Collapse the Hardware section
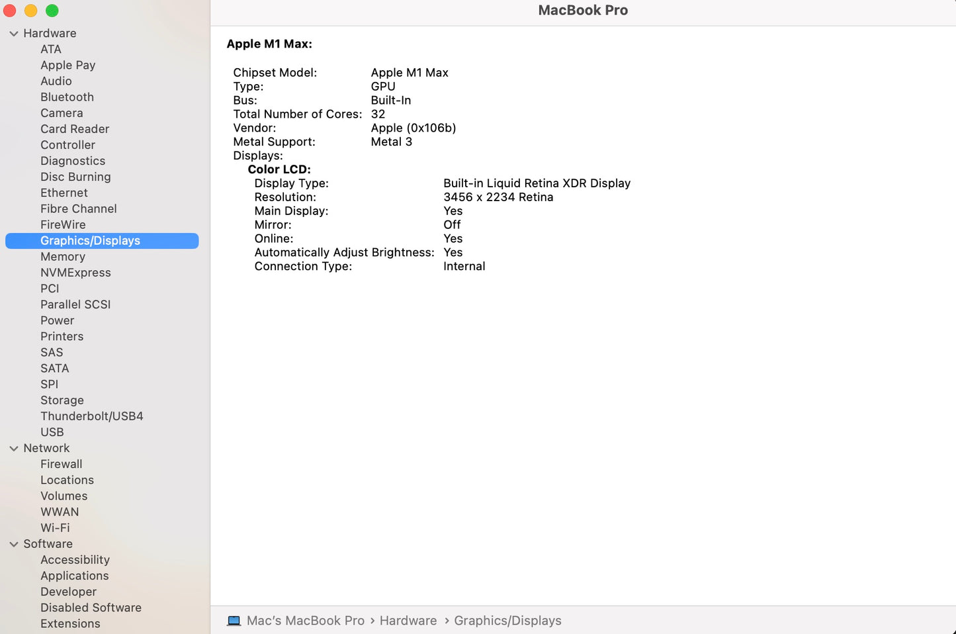Screen dimensions: 956x634 (x=13, y=34)
